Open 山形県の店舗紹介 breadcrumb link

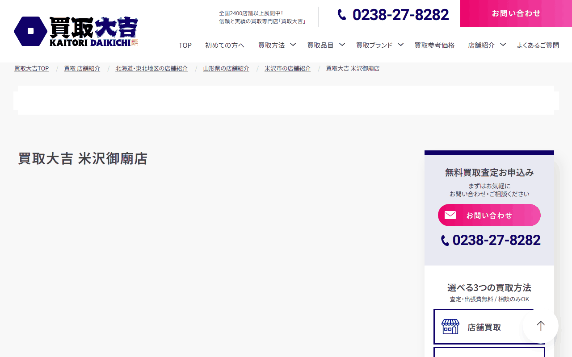click(x=226, y=68)
